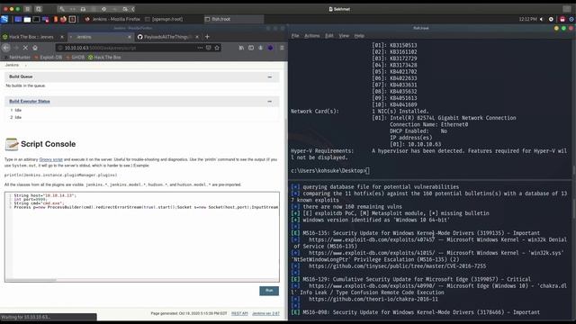Click the MS16-129 Microsoft Edge line
The image size is (576, 324).
pyautogui.click(x=417, y=279)
